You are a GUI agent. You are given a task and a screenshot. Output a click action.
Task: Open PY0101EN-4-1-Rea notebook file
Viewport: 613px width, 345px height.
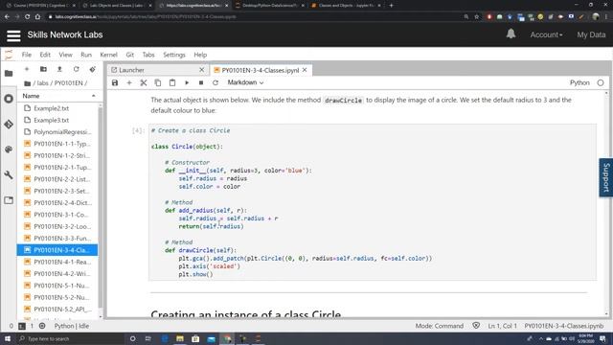click(x=57, y=262)
